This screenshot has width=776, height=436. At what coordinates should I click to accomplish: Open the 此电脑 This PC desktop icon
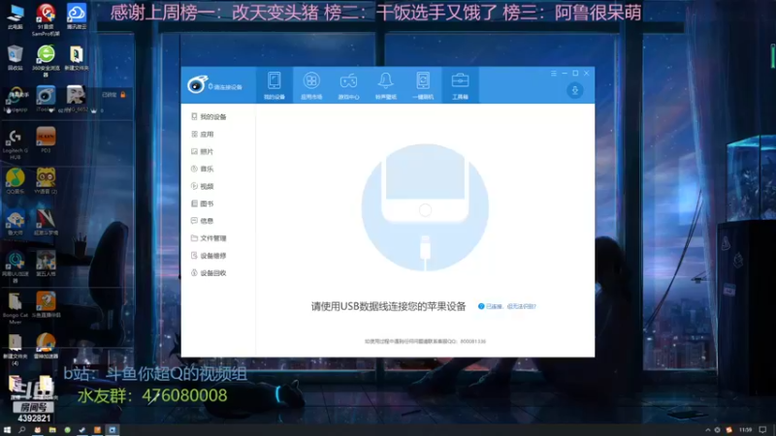coord(16,16)
